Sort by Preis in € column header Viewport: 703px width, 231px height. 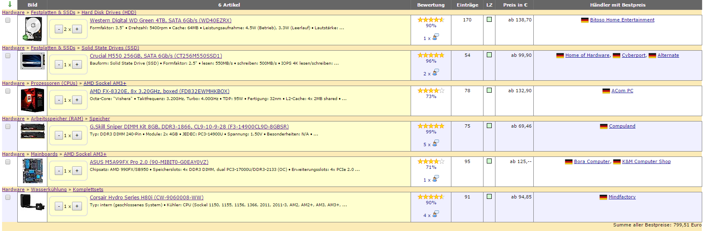515,5
